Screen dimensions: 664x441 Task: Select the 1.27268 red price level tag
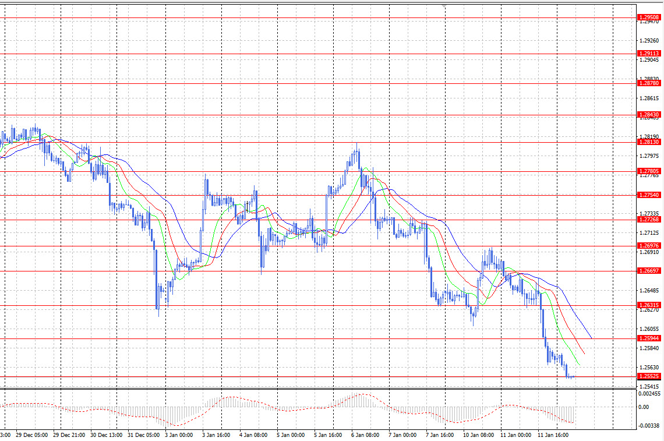[649, 220]
